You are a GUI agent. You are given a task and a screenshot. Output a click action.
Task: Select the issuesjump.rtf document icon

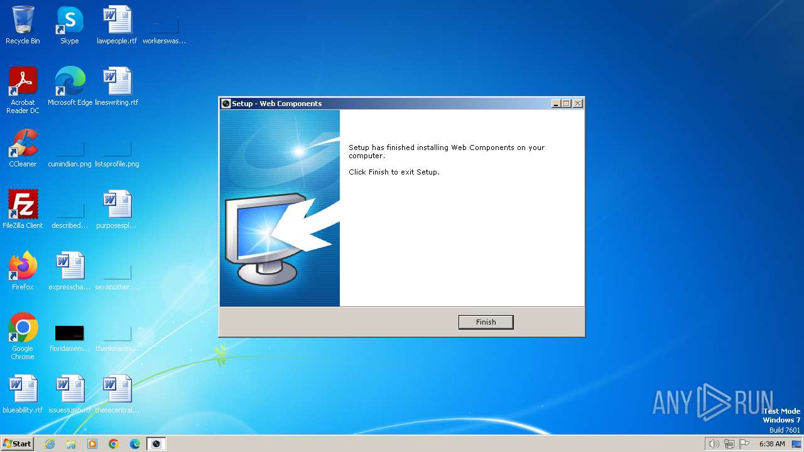point(70,394)
